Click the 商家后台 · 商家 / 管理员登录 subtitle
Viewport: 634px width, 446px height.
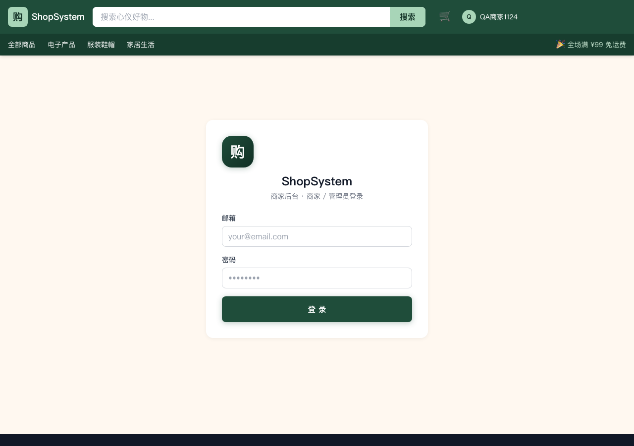[317, 196]
